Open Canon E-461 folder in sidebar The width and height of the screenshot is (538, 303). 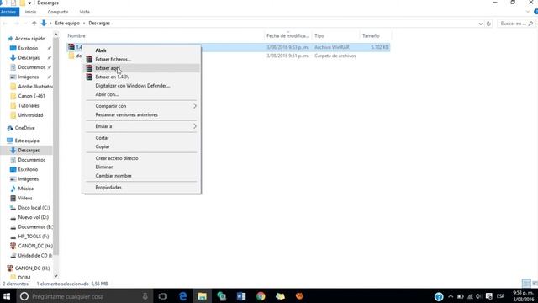31,96
